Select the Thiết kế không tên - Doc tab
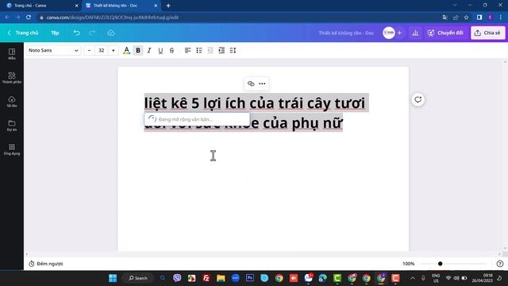 [x=121, y=6]
